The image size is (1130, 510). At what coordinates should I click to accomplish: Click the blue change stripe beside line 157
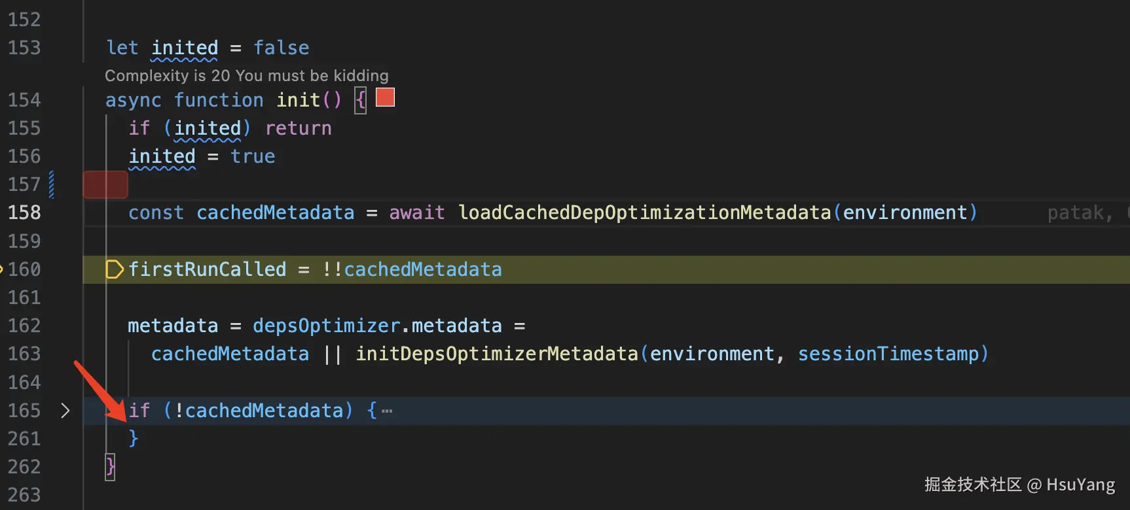click(x=52, y=184)
